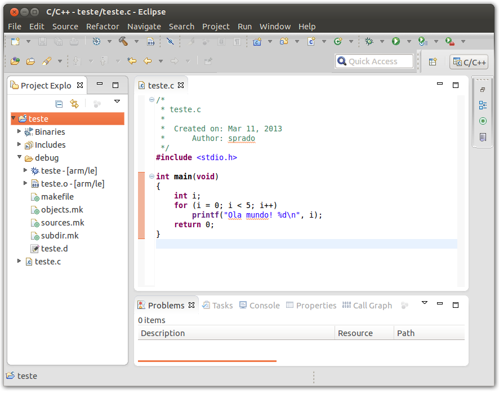Toggle folding of the main function
This screenshot has height=393, width=499.
tap(152, 176)
